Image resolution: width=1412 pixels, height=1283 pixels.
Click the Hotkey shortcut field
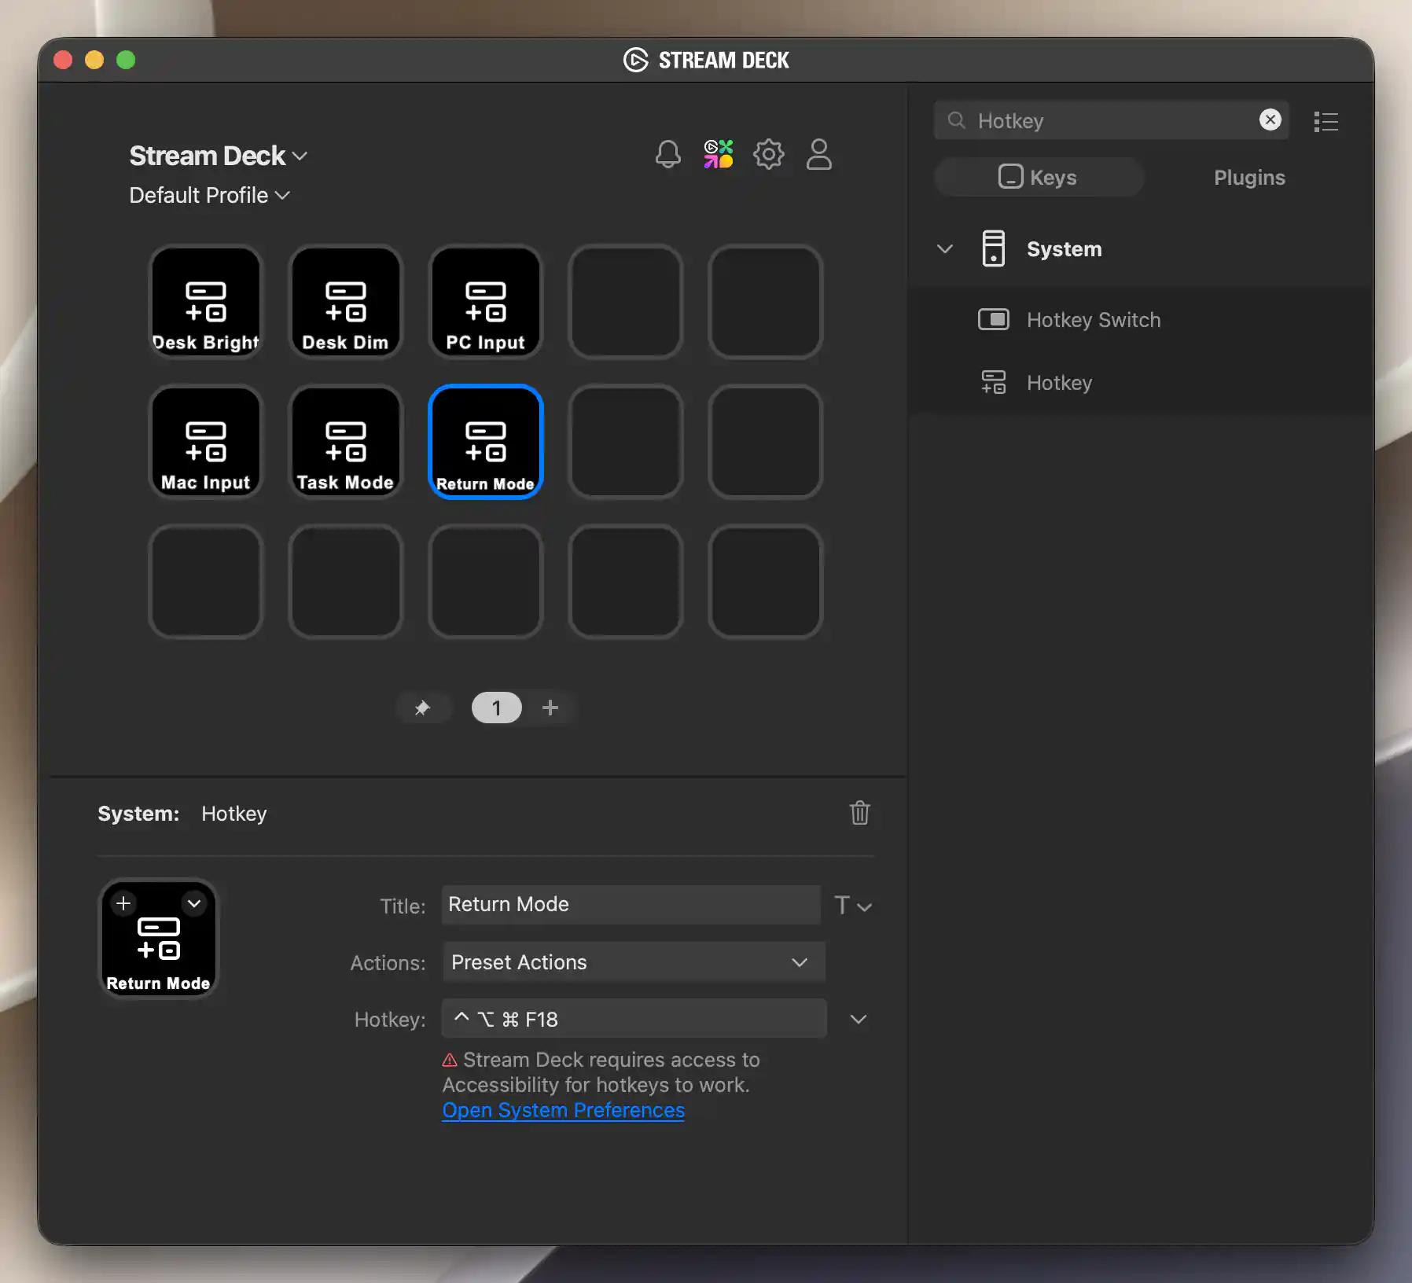(x=634, y=1019)
